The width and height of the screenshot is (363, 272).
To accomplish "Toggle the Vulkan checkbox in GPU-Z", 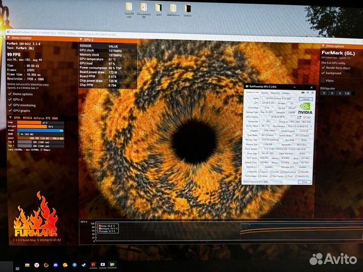I will point(260,176).
